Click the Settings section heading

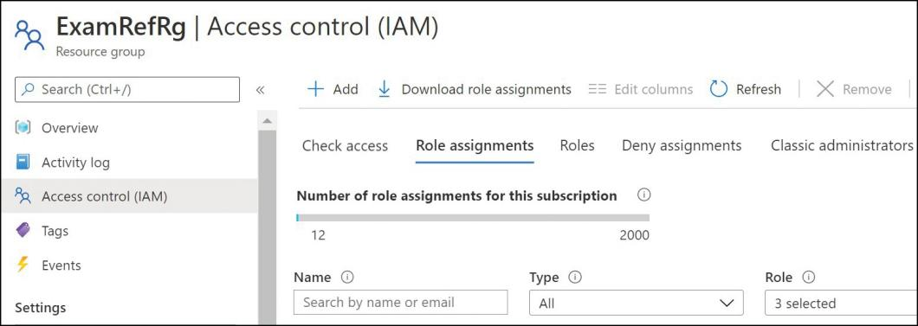coord(41,307)
